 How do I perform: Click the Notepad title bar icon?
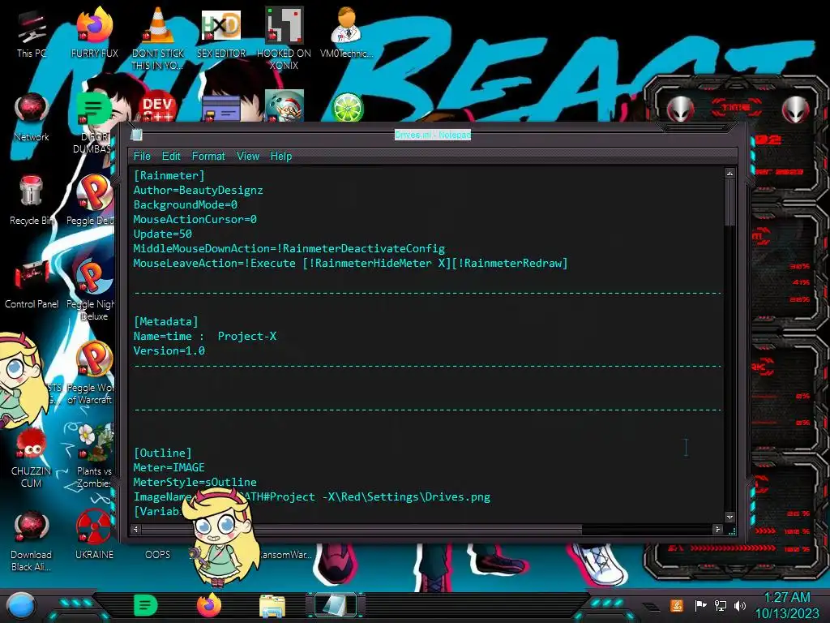(136, 135)
